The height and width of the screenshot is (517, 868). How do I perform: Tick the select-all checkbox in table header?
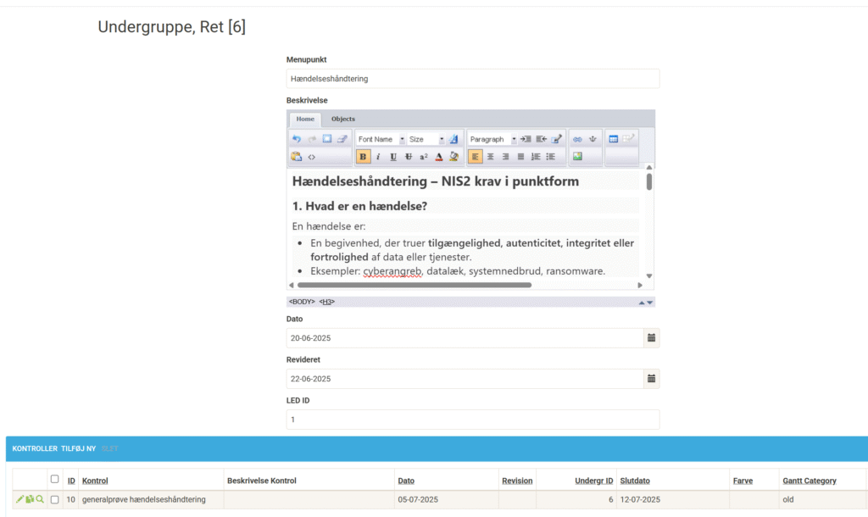pos(55,480)
